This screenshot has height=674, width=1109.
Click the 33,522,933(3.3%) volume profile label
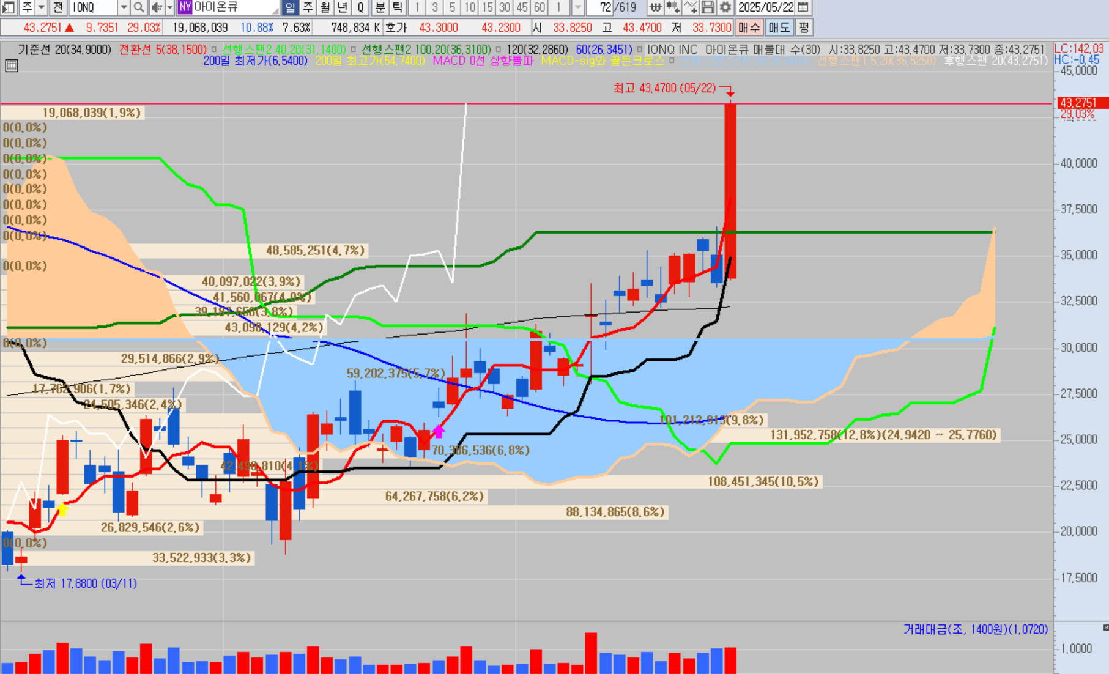click(x=201, y=558)
